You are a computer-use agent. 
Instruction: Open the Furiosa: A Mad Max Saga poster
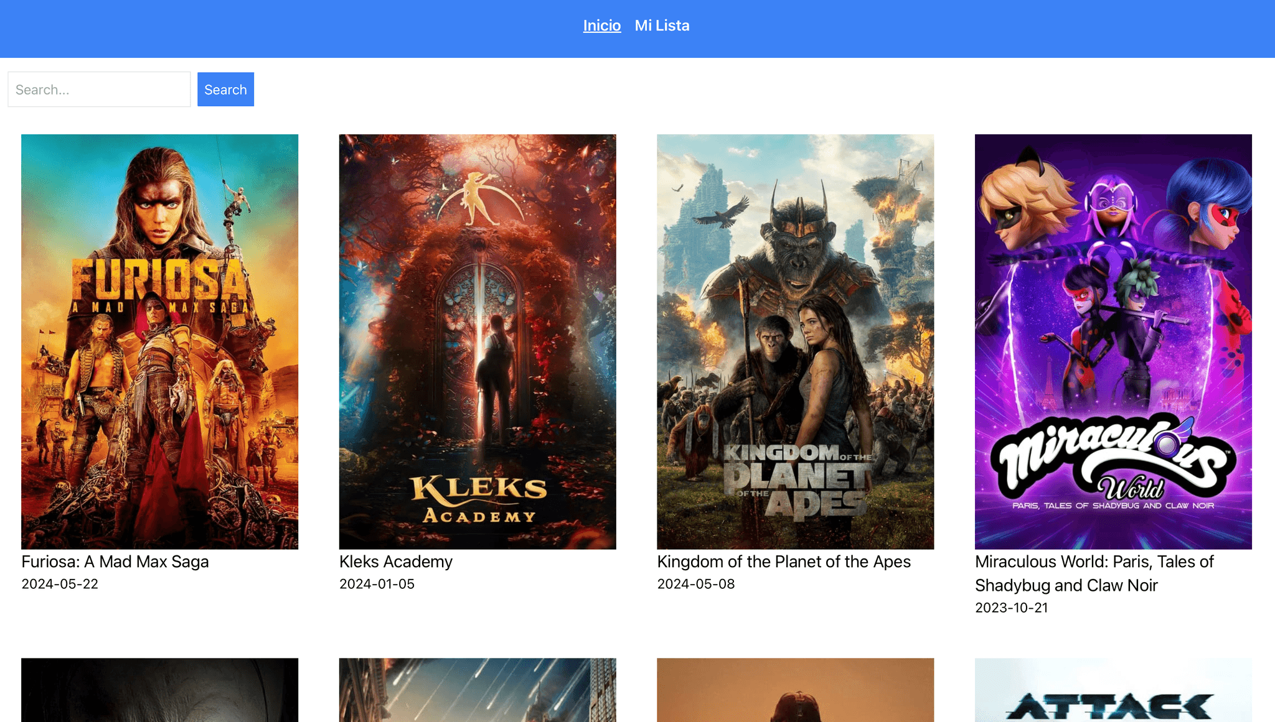[x=159, y=341]
